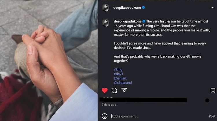Open comments with the speech bubble icon
217x121 pixels.
point(114,90)
